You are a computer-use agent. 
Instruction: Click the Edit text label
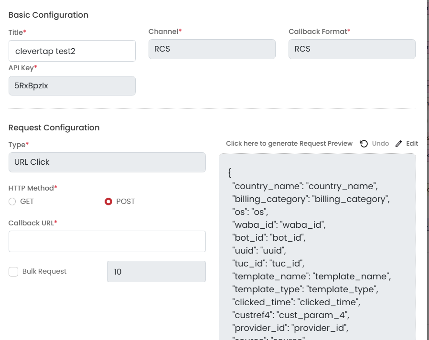(412, 144)
